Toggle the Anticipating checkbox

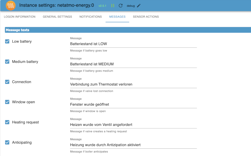click(7, 142)
